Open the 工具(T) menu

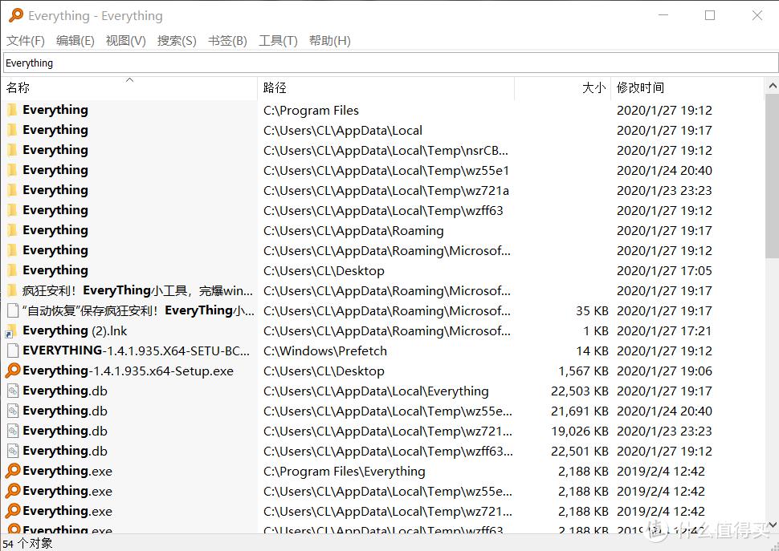click(x=278, y=41)
